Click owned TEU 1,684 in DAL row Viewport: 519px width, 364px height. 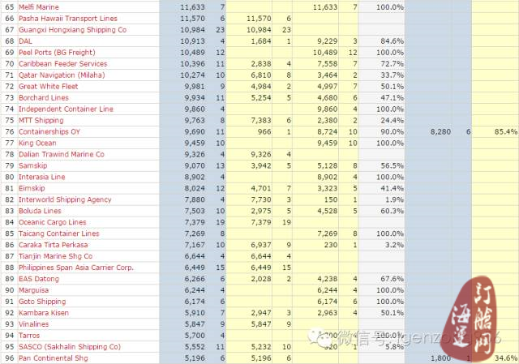coord(261,41)
